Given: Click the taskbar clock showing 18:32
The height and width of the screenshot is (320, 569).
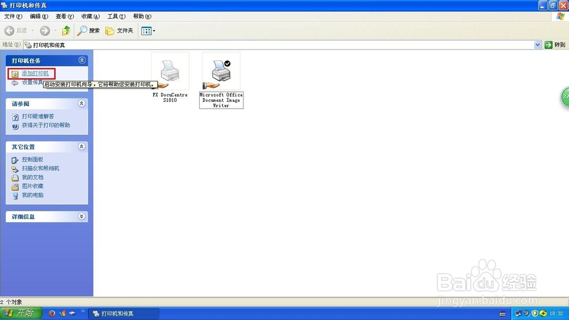Looking at the screenshot, I should [556, 313].
